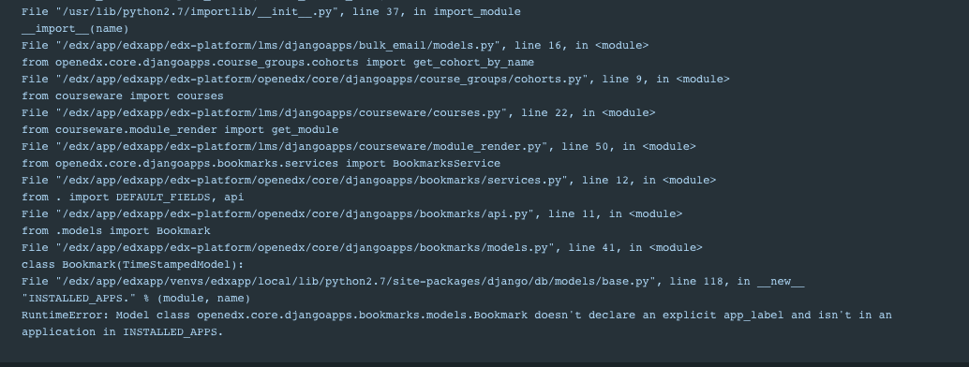969x367 pixels.
Task: Select the bulk_email/models.py traceback line
Action: [x=335, y=46]
